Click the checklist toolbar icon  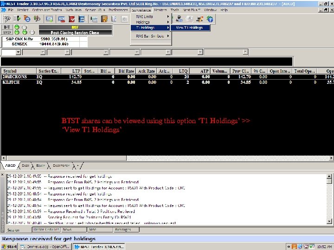(x=114, y=19)
